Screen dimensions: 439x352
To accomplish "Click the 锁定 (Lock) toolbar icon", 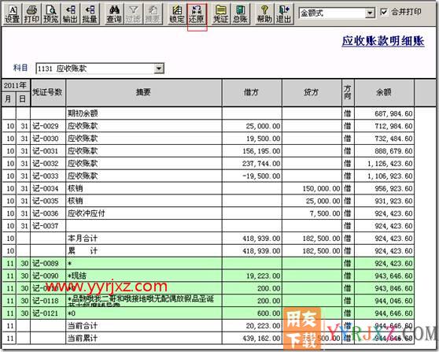I will click(177, 14).
